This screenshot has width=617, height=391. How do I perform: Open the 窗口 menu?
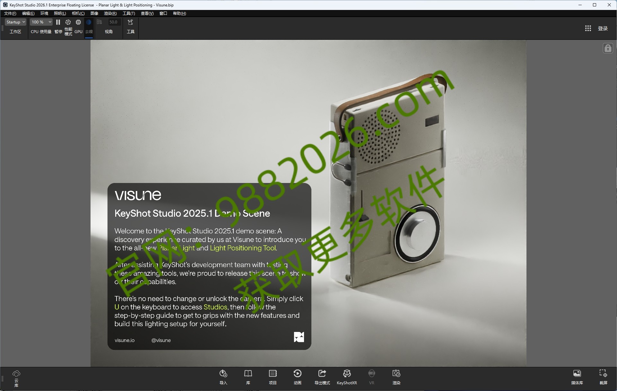click(x=163, y=13)
